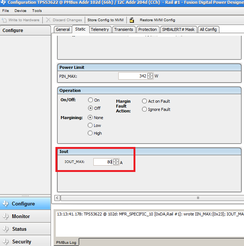244x246 pixels.
Task: Open the SMBALERT# Mask tab
Action: 178,29
